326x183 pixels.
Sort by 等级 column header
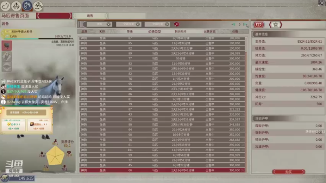[130, 32]
